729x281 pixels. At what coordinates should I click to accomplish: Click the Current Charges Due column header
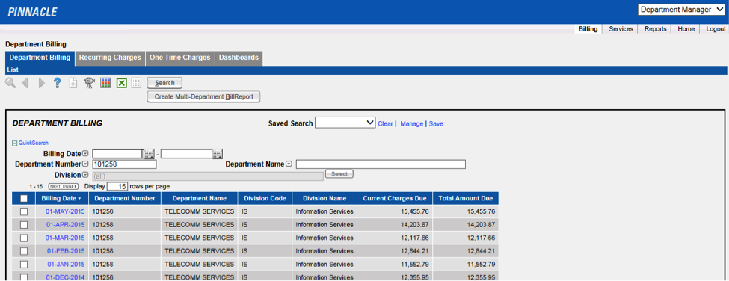(x=395, y=198)
